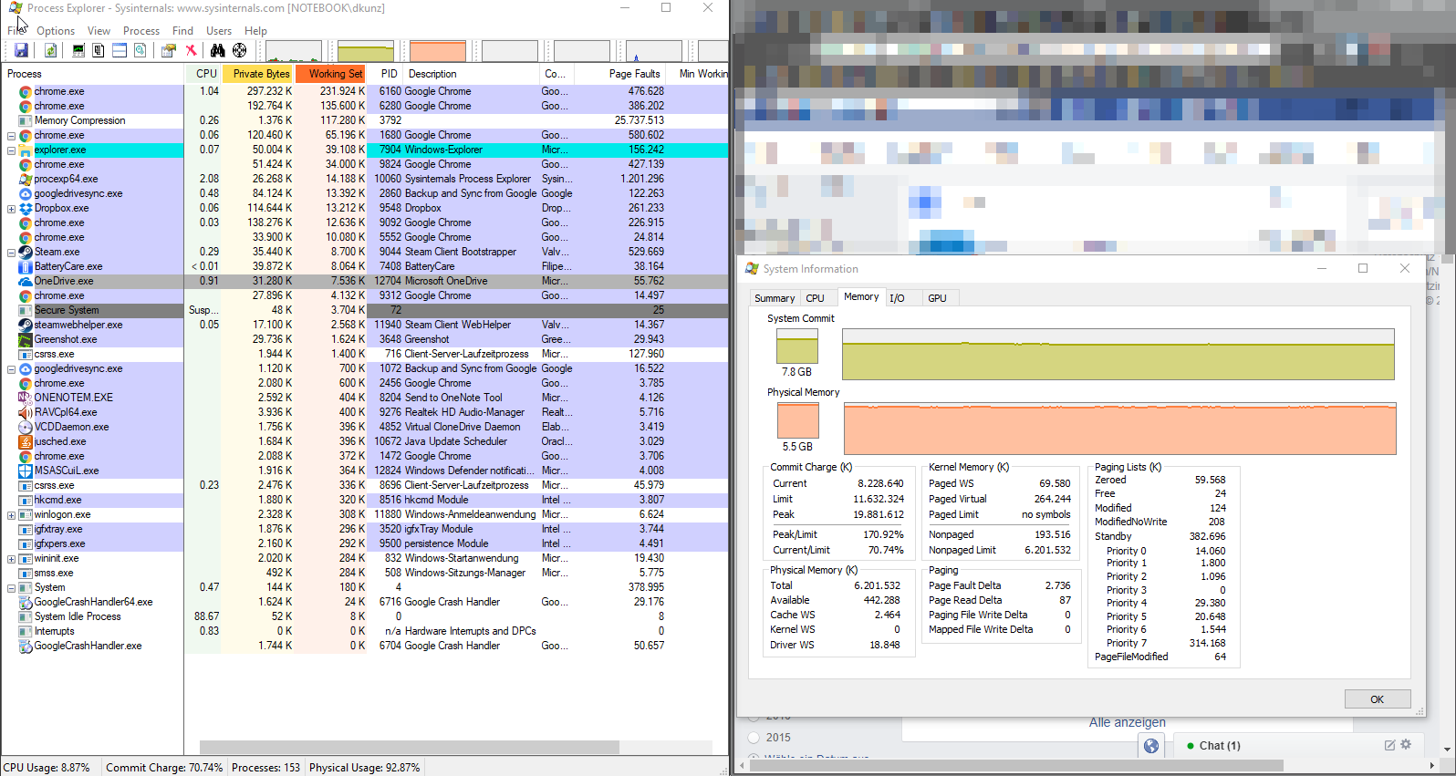Open System Information via the toolbar graph icon

(x=78, y=51)
